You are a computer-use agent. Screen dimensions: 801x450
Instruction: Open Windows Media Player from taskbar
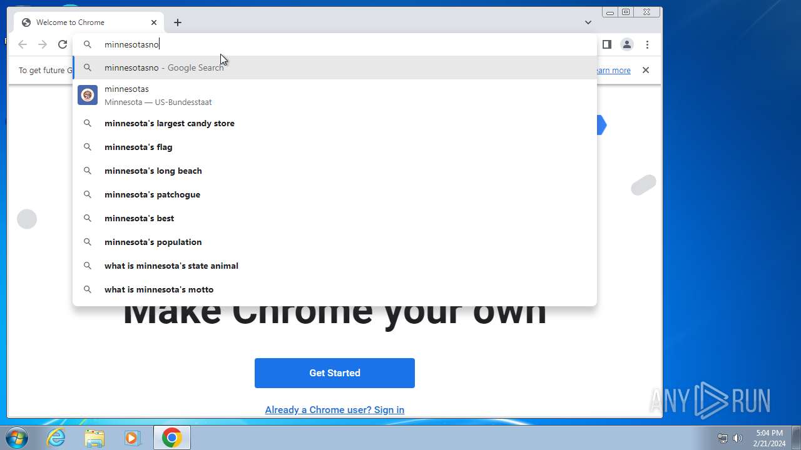point(132,438)
